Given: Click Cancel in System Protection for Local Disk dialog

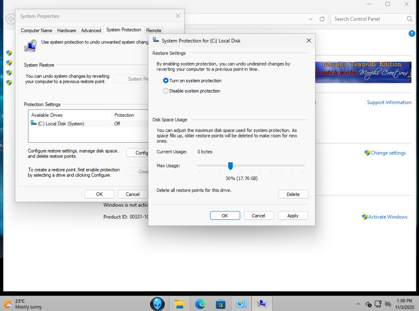Looking at the screenshot, I should coord(258,216).
